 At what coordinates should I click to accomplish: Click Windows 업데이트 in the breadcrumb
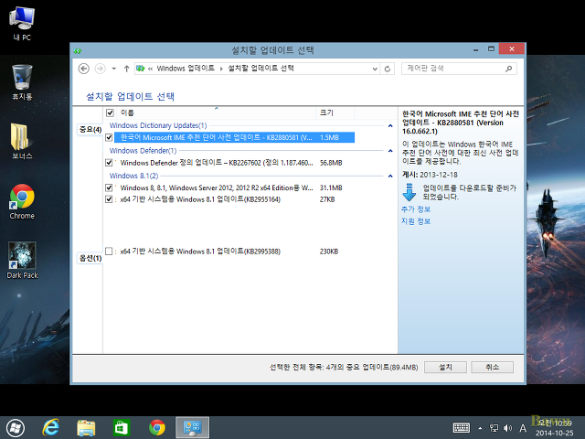point(186,69)
